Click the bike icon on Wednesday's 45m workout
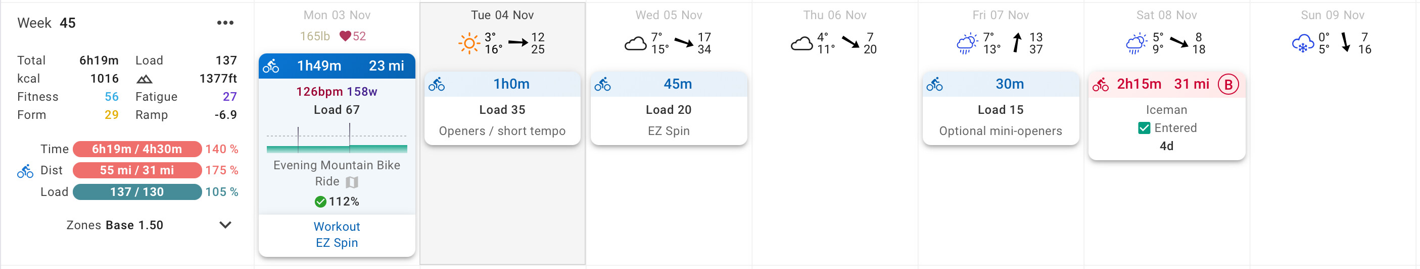This screenshot has width=1420, height=269. point(602,84)
